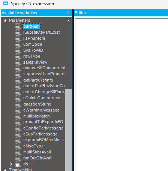Select the partNum parameter
168x171 pixels.
pos(31,26)
